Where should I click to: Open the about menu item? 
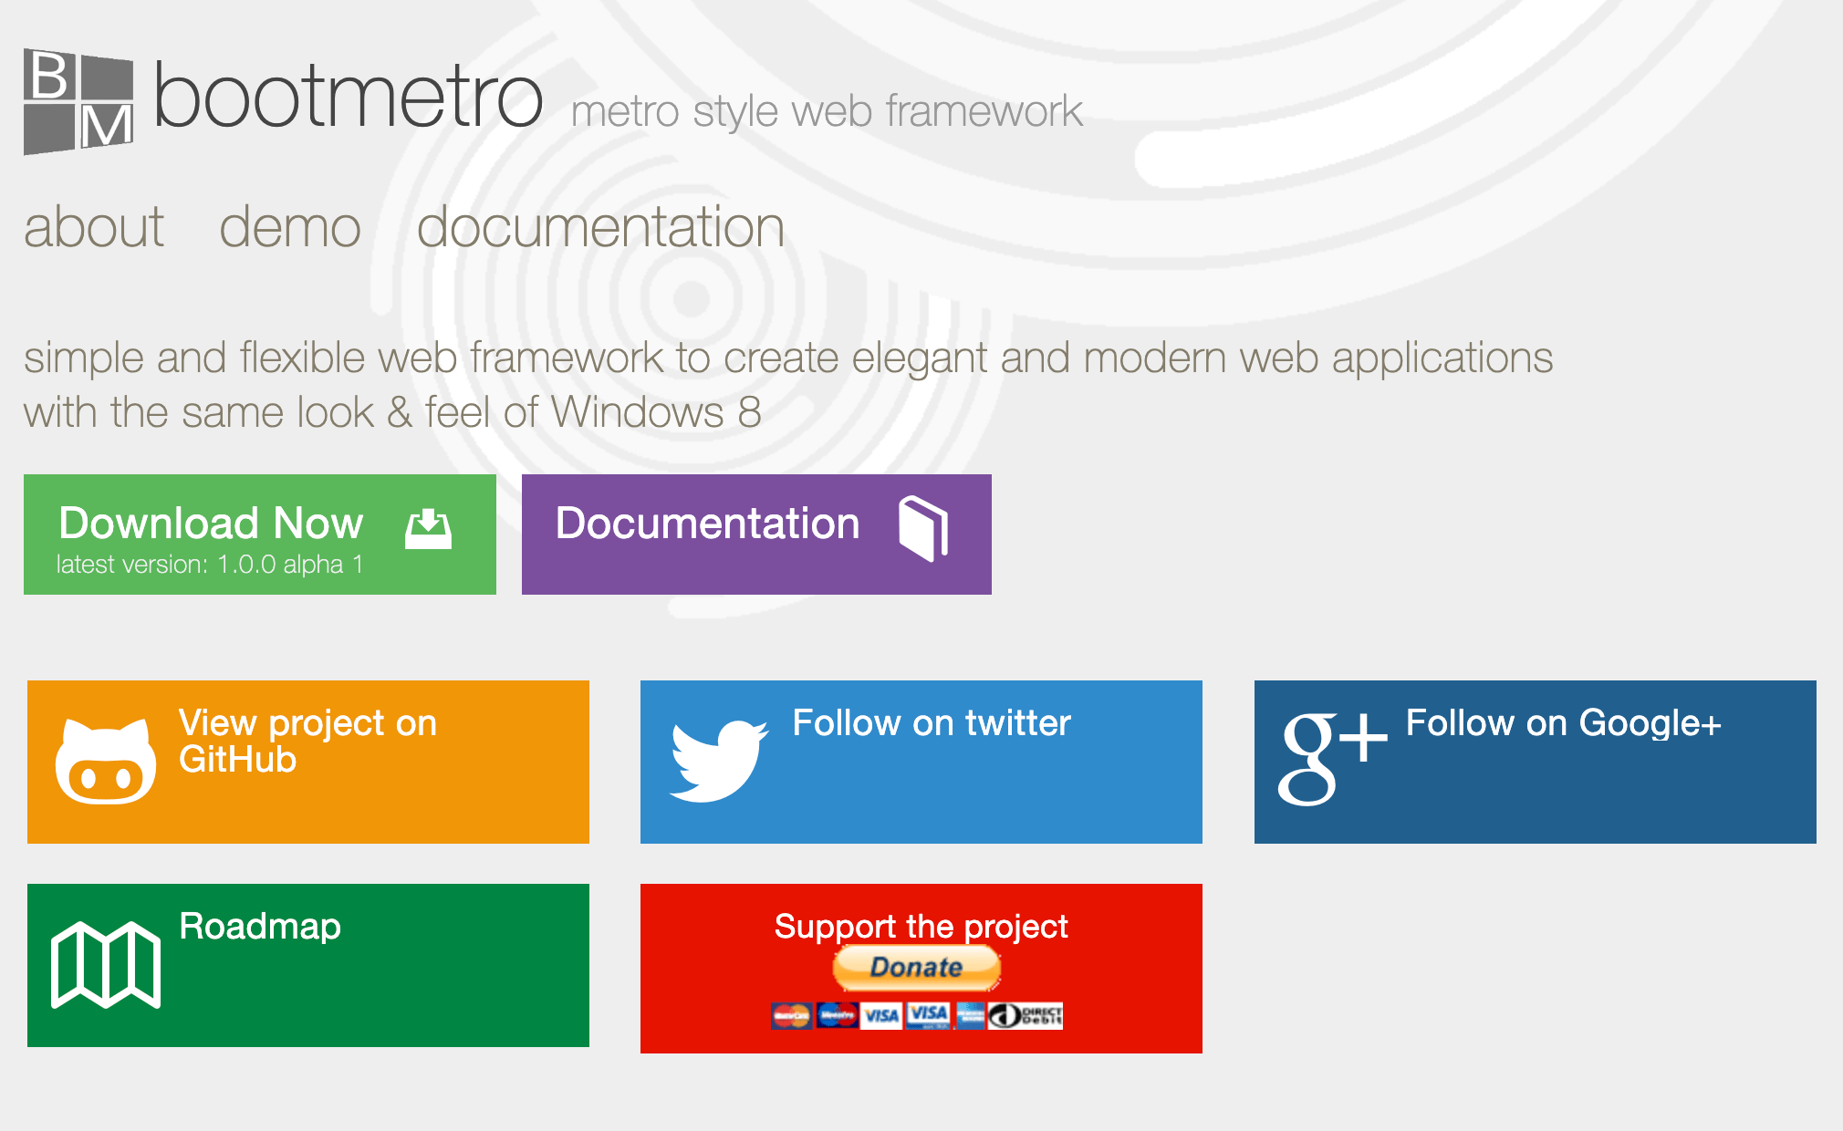[94, 227]
